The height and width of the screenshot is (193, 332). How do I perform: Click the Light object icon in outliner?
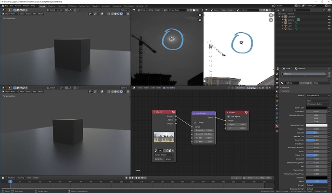click(x=285, y=26)
